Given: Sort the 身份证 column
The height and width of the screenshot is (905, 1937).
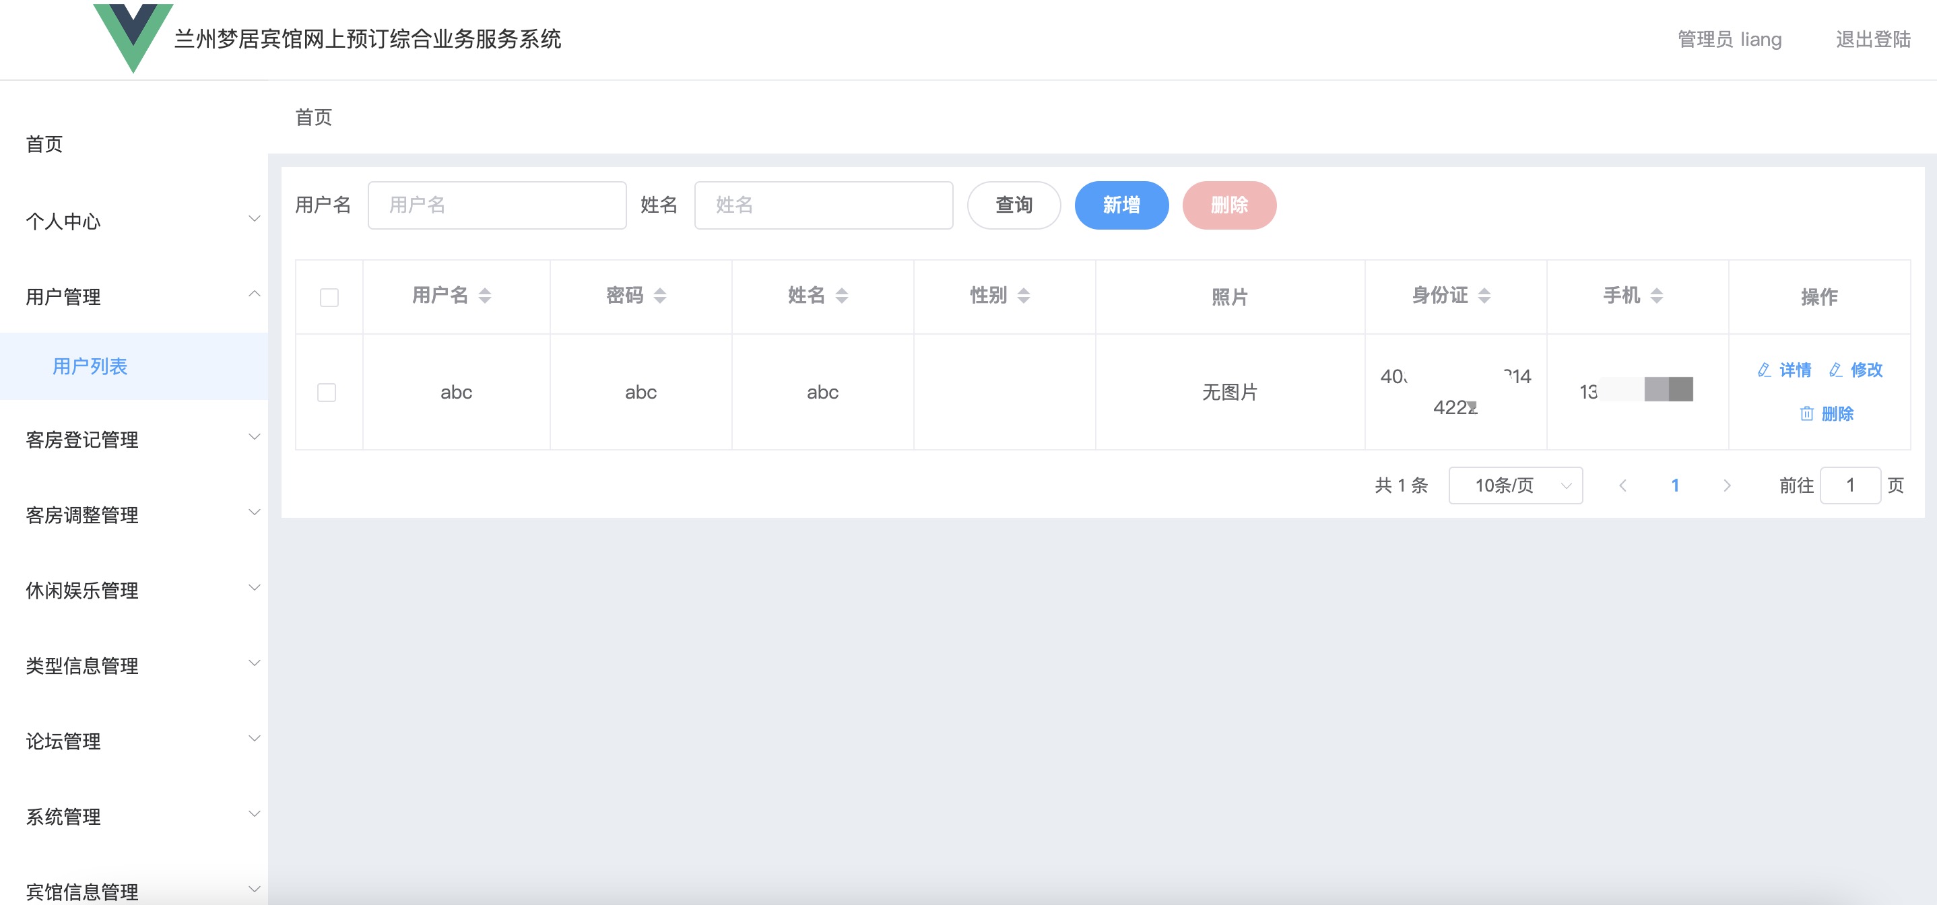Looking at the screenshot, I should [1484, 296].
